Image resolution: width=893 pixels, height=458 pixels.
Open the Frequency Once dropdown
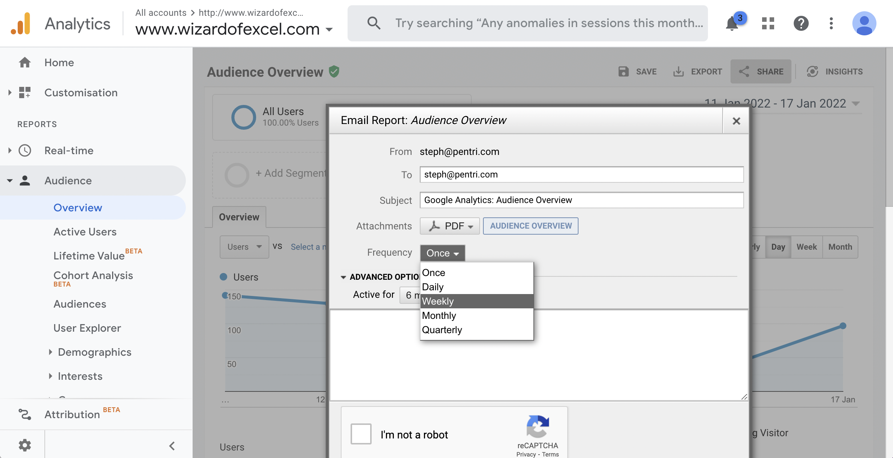pos(442,253)
